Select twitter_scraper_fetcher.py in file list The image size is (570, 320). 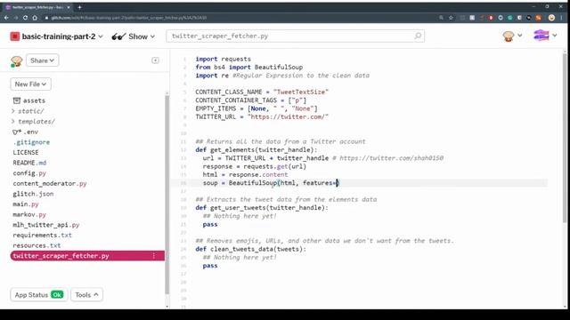pyautogui.click(x=87, y=256)
